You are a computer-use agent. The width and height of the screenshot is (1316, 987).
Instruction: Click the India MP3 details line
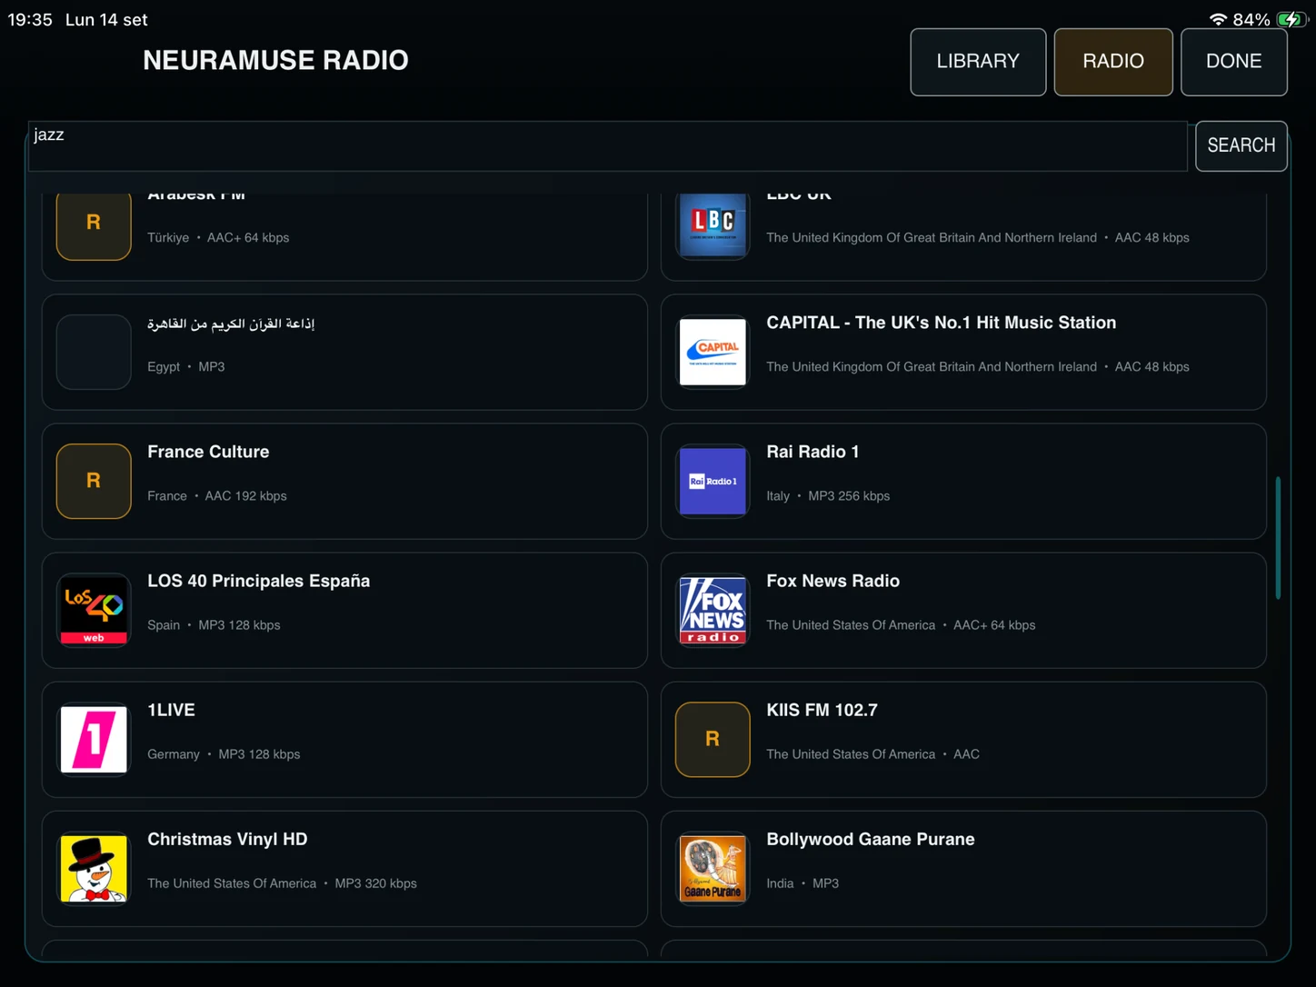(803, 882)
